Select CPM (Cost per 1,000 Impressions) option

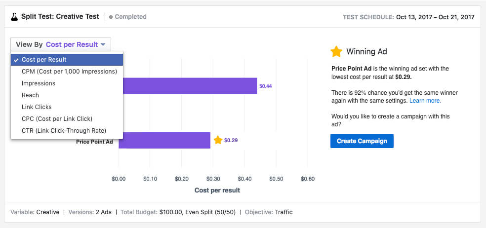[69, 72]
